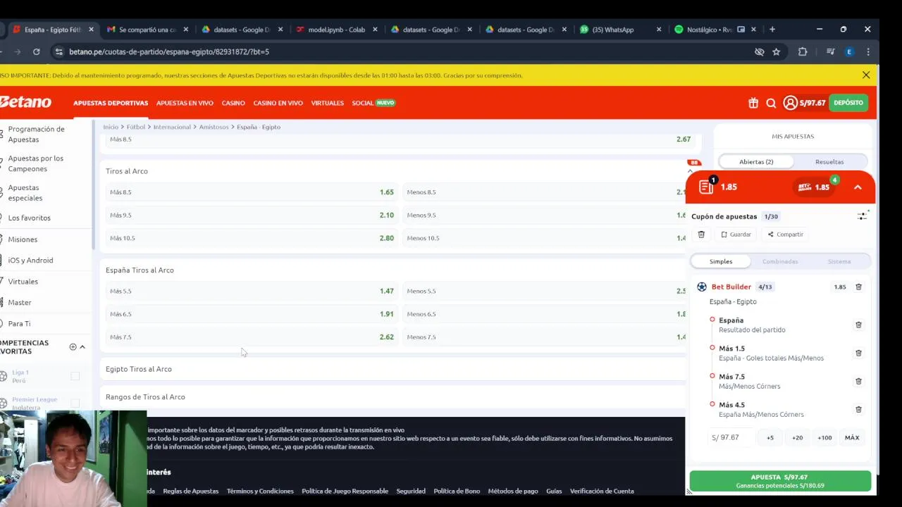Bookmark this page with star icon
The width and height of the screenshot is (902, 507).
776,51
